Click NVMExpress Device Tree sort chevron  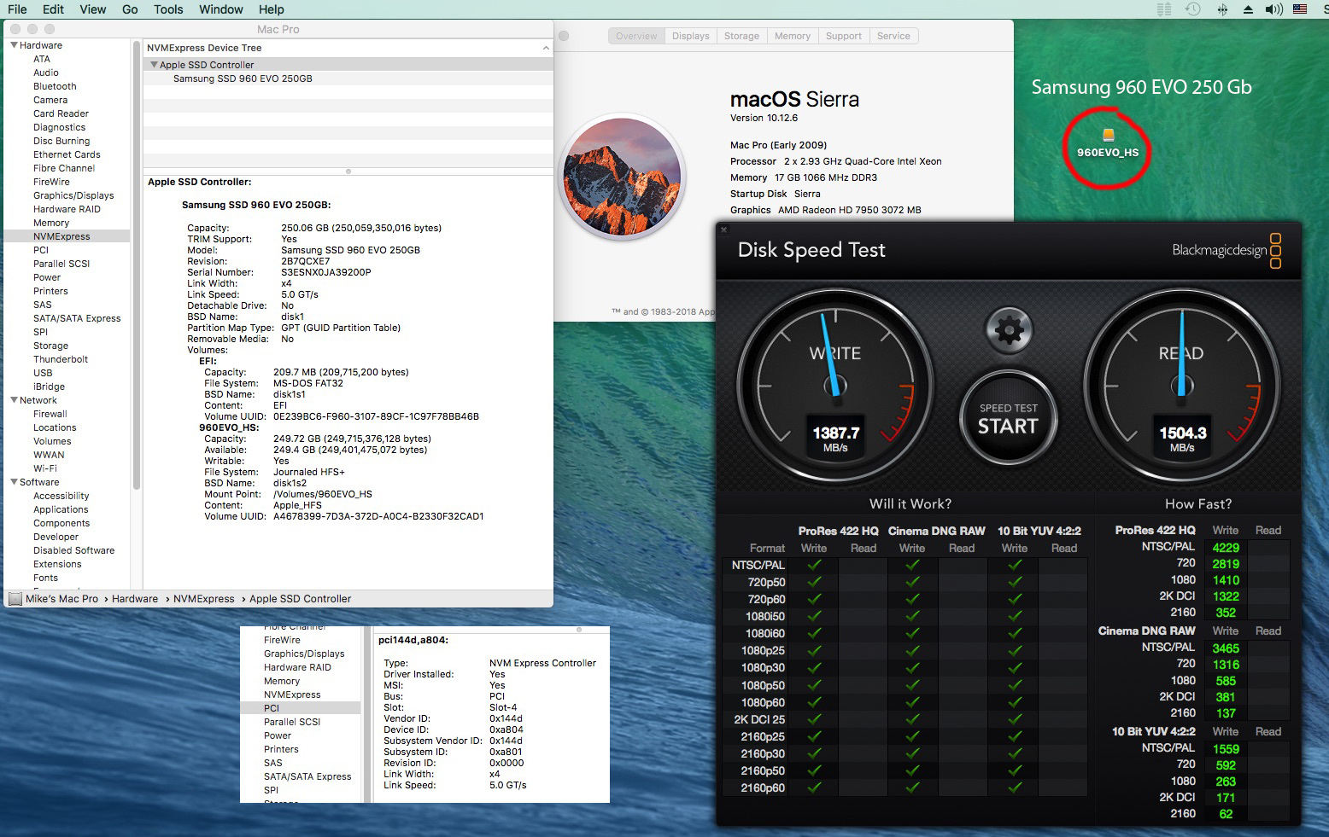coord(546,48)
